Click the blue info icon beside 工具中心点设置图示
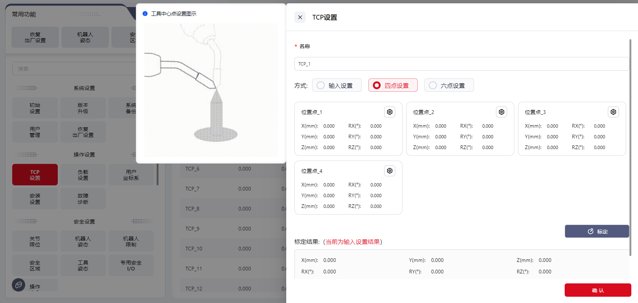This screenshot has height=303, width=638. click(x=145, y=14)
